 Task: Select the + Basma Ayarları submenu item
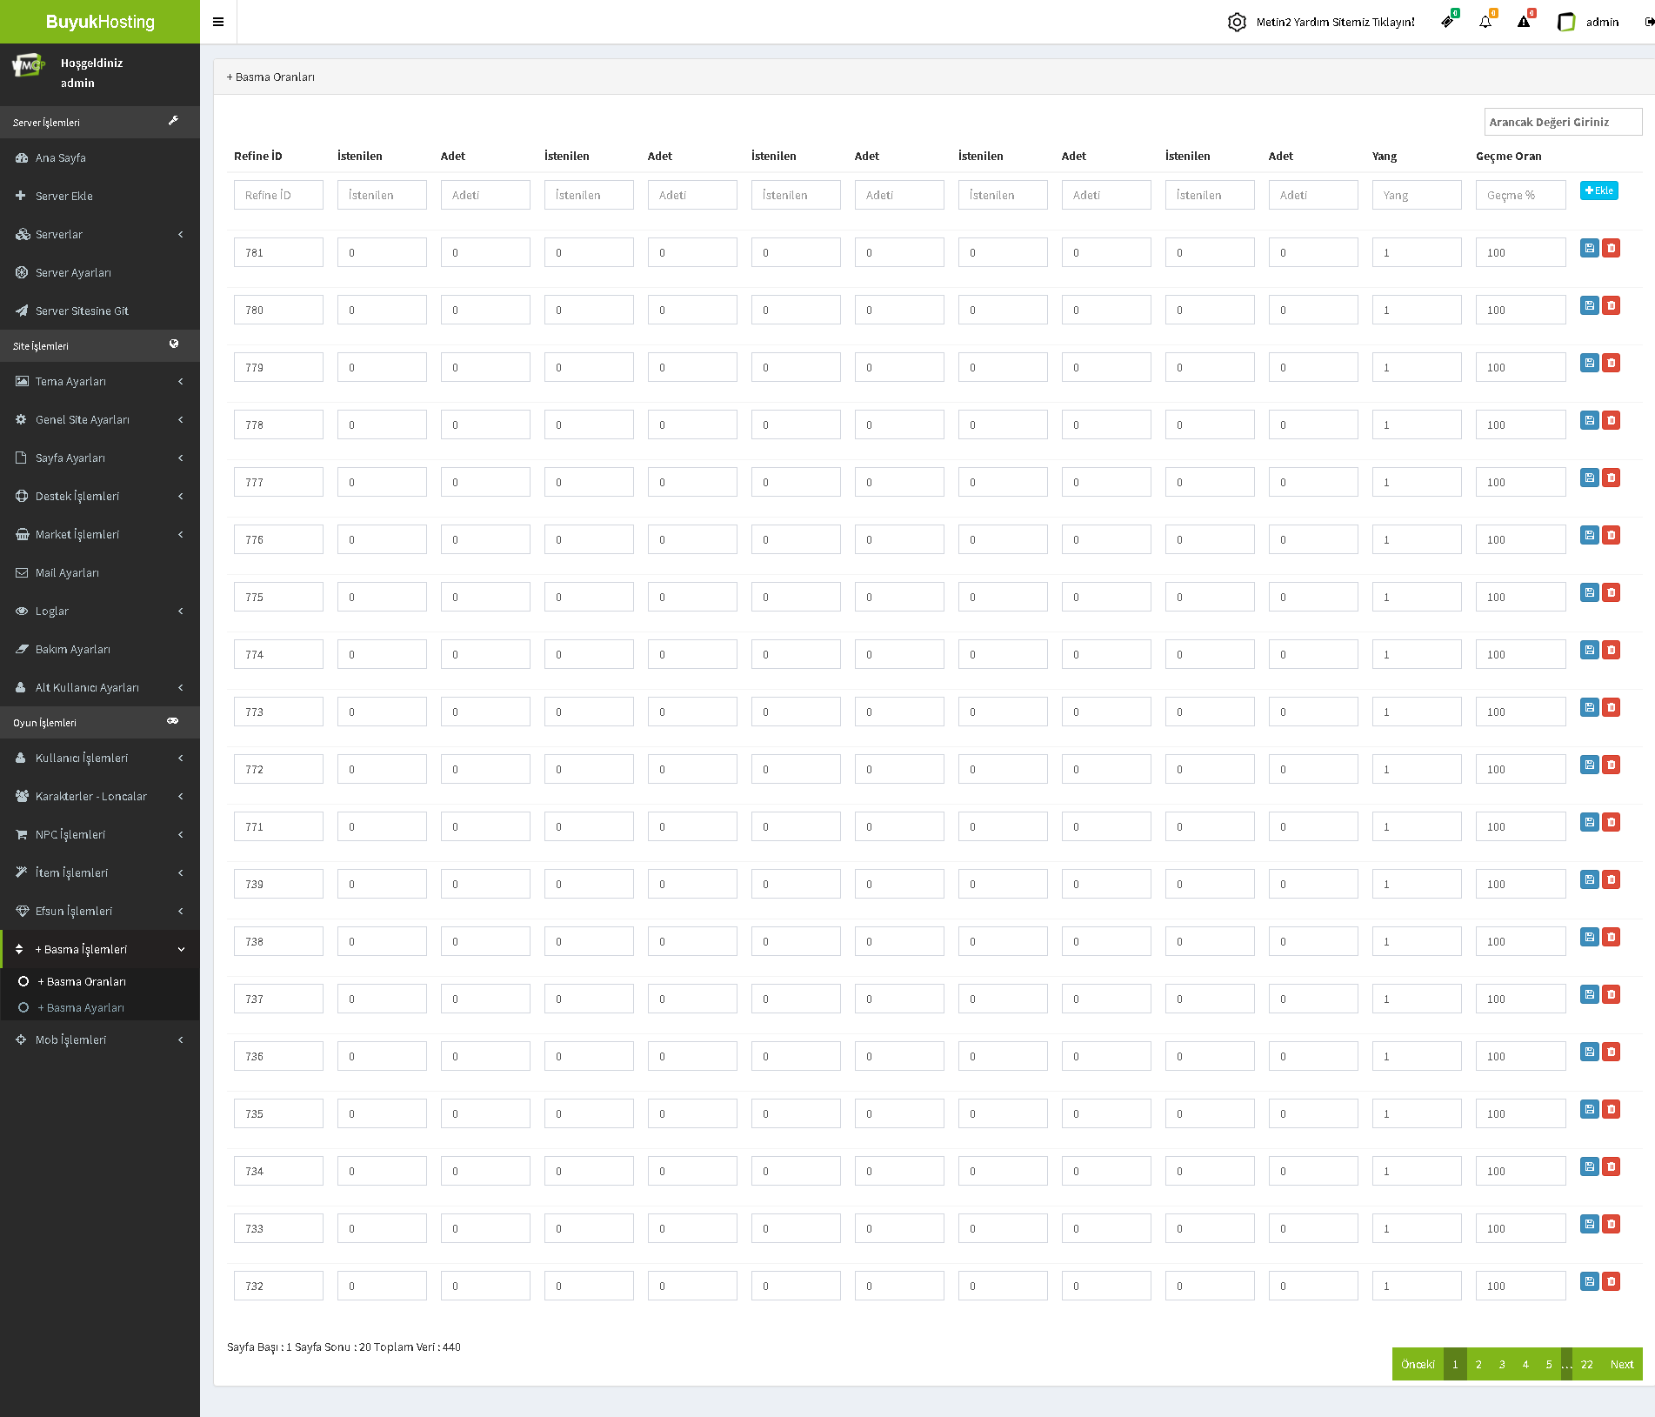(x=85, y=1007)
